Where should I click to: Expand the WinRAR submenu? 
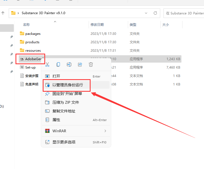[76, 131]
